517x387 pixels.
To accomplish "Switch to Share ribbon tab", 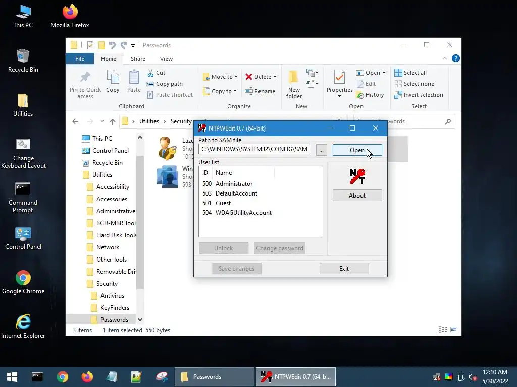I will [138, 59].
